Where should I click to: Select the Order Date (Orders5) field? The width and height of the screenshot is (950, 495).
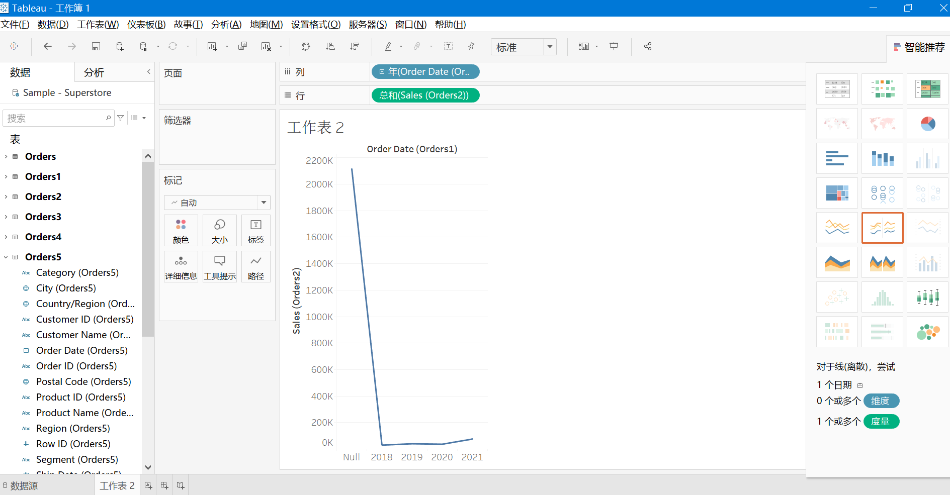click(x=82, y=350)
